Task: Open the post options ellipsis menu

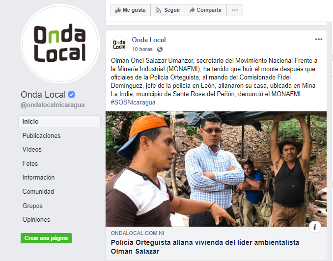Action: click(x=319, y=39)
